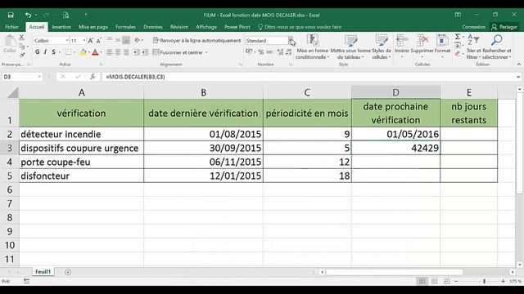Increase font size with large A icon
The width and height of the screenshot is (524, 294).
(x=91, y=41)
